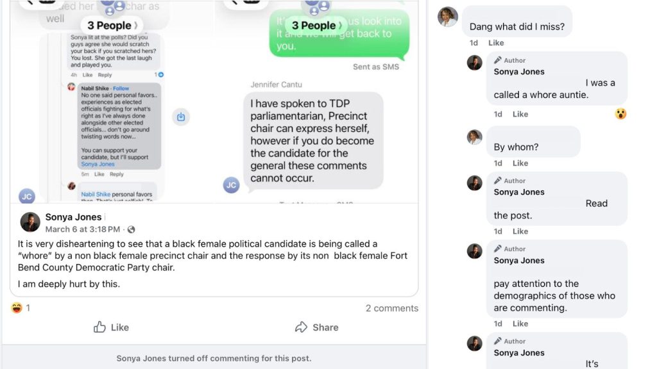Like the 'pay attention to the demographics' comment

[x=520, y=324]
